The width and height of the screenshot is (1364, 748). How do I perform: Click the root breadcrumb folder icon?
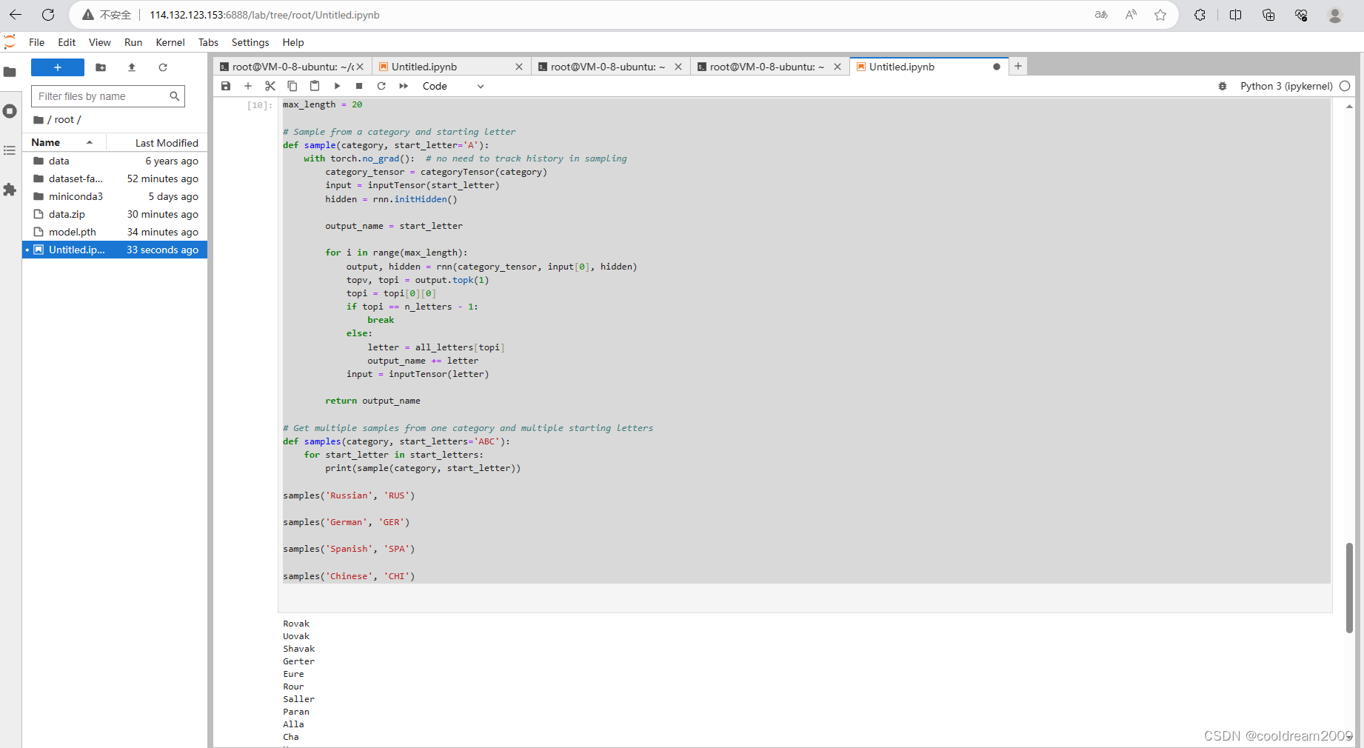[x=39, y=120]
